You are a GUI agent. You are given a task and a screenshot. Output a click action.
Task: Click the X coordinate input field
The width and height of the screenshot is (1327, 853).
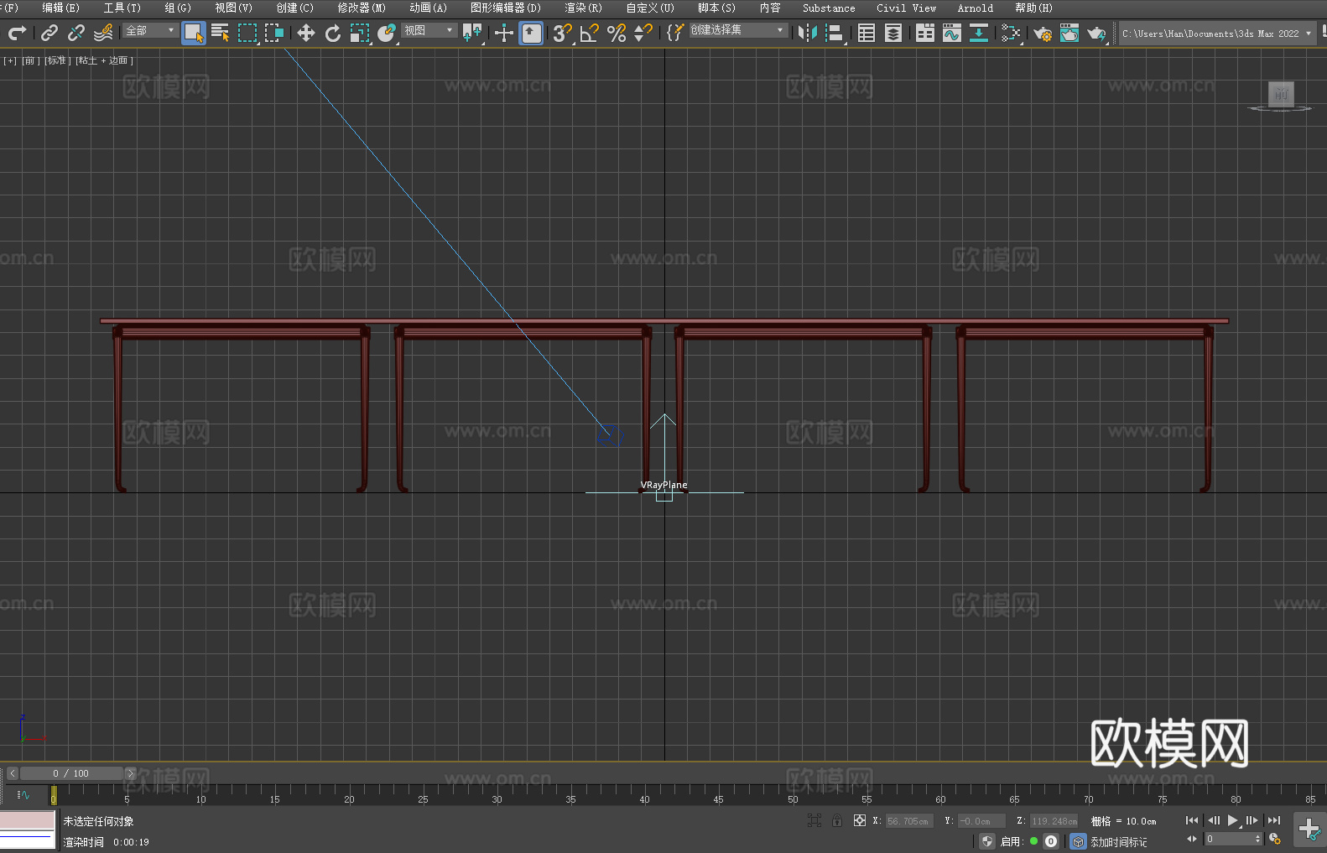[x=908, y=821]
